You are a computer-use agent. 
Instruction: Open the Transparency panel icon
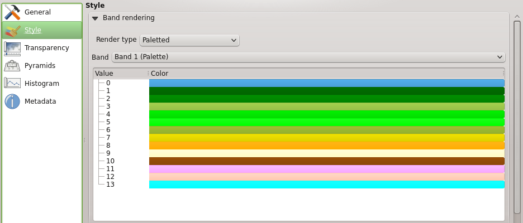click(12, 48)
